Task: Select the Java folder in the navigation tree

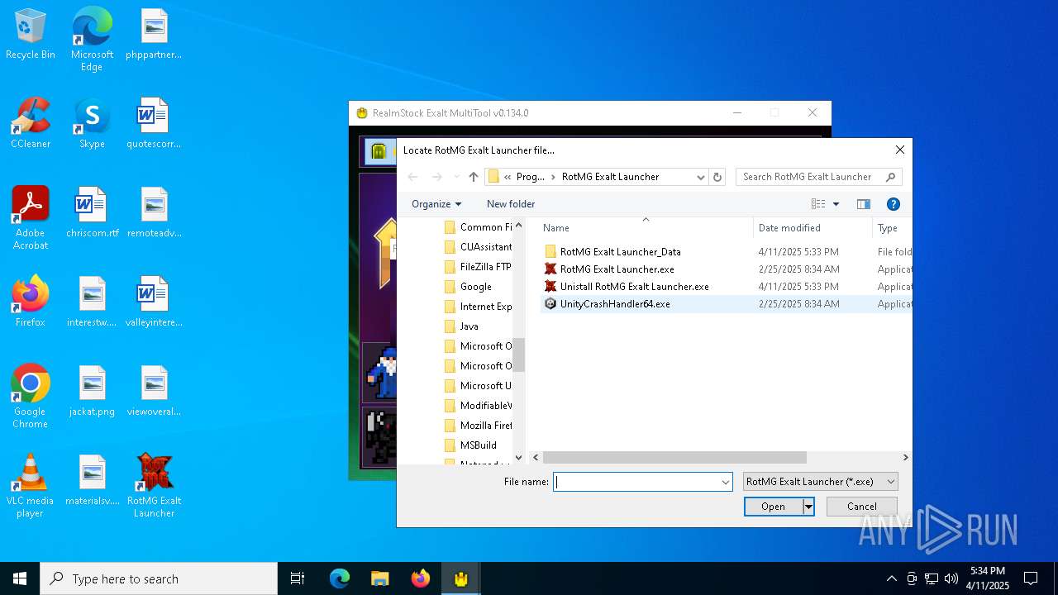Action: tap(461, 326)
